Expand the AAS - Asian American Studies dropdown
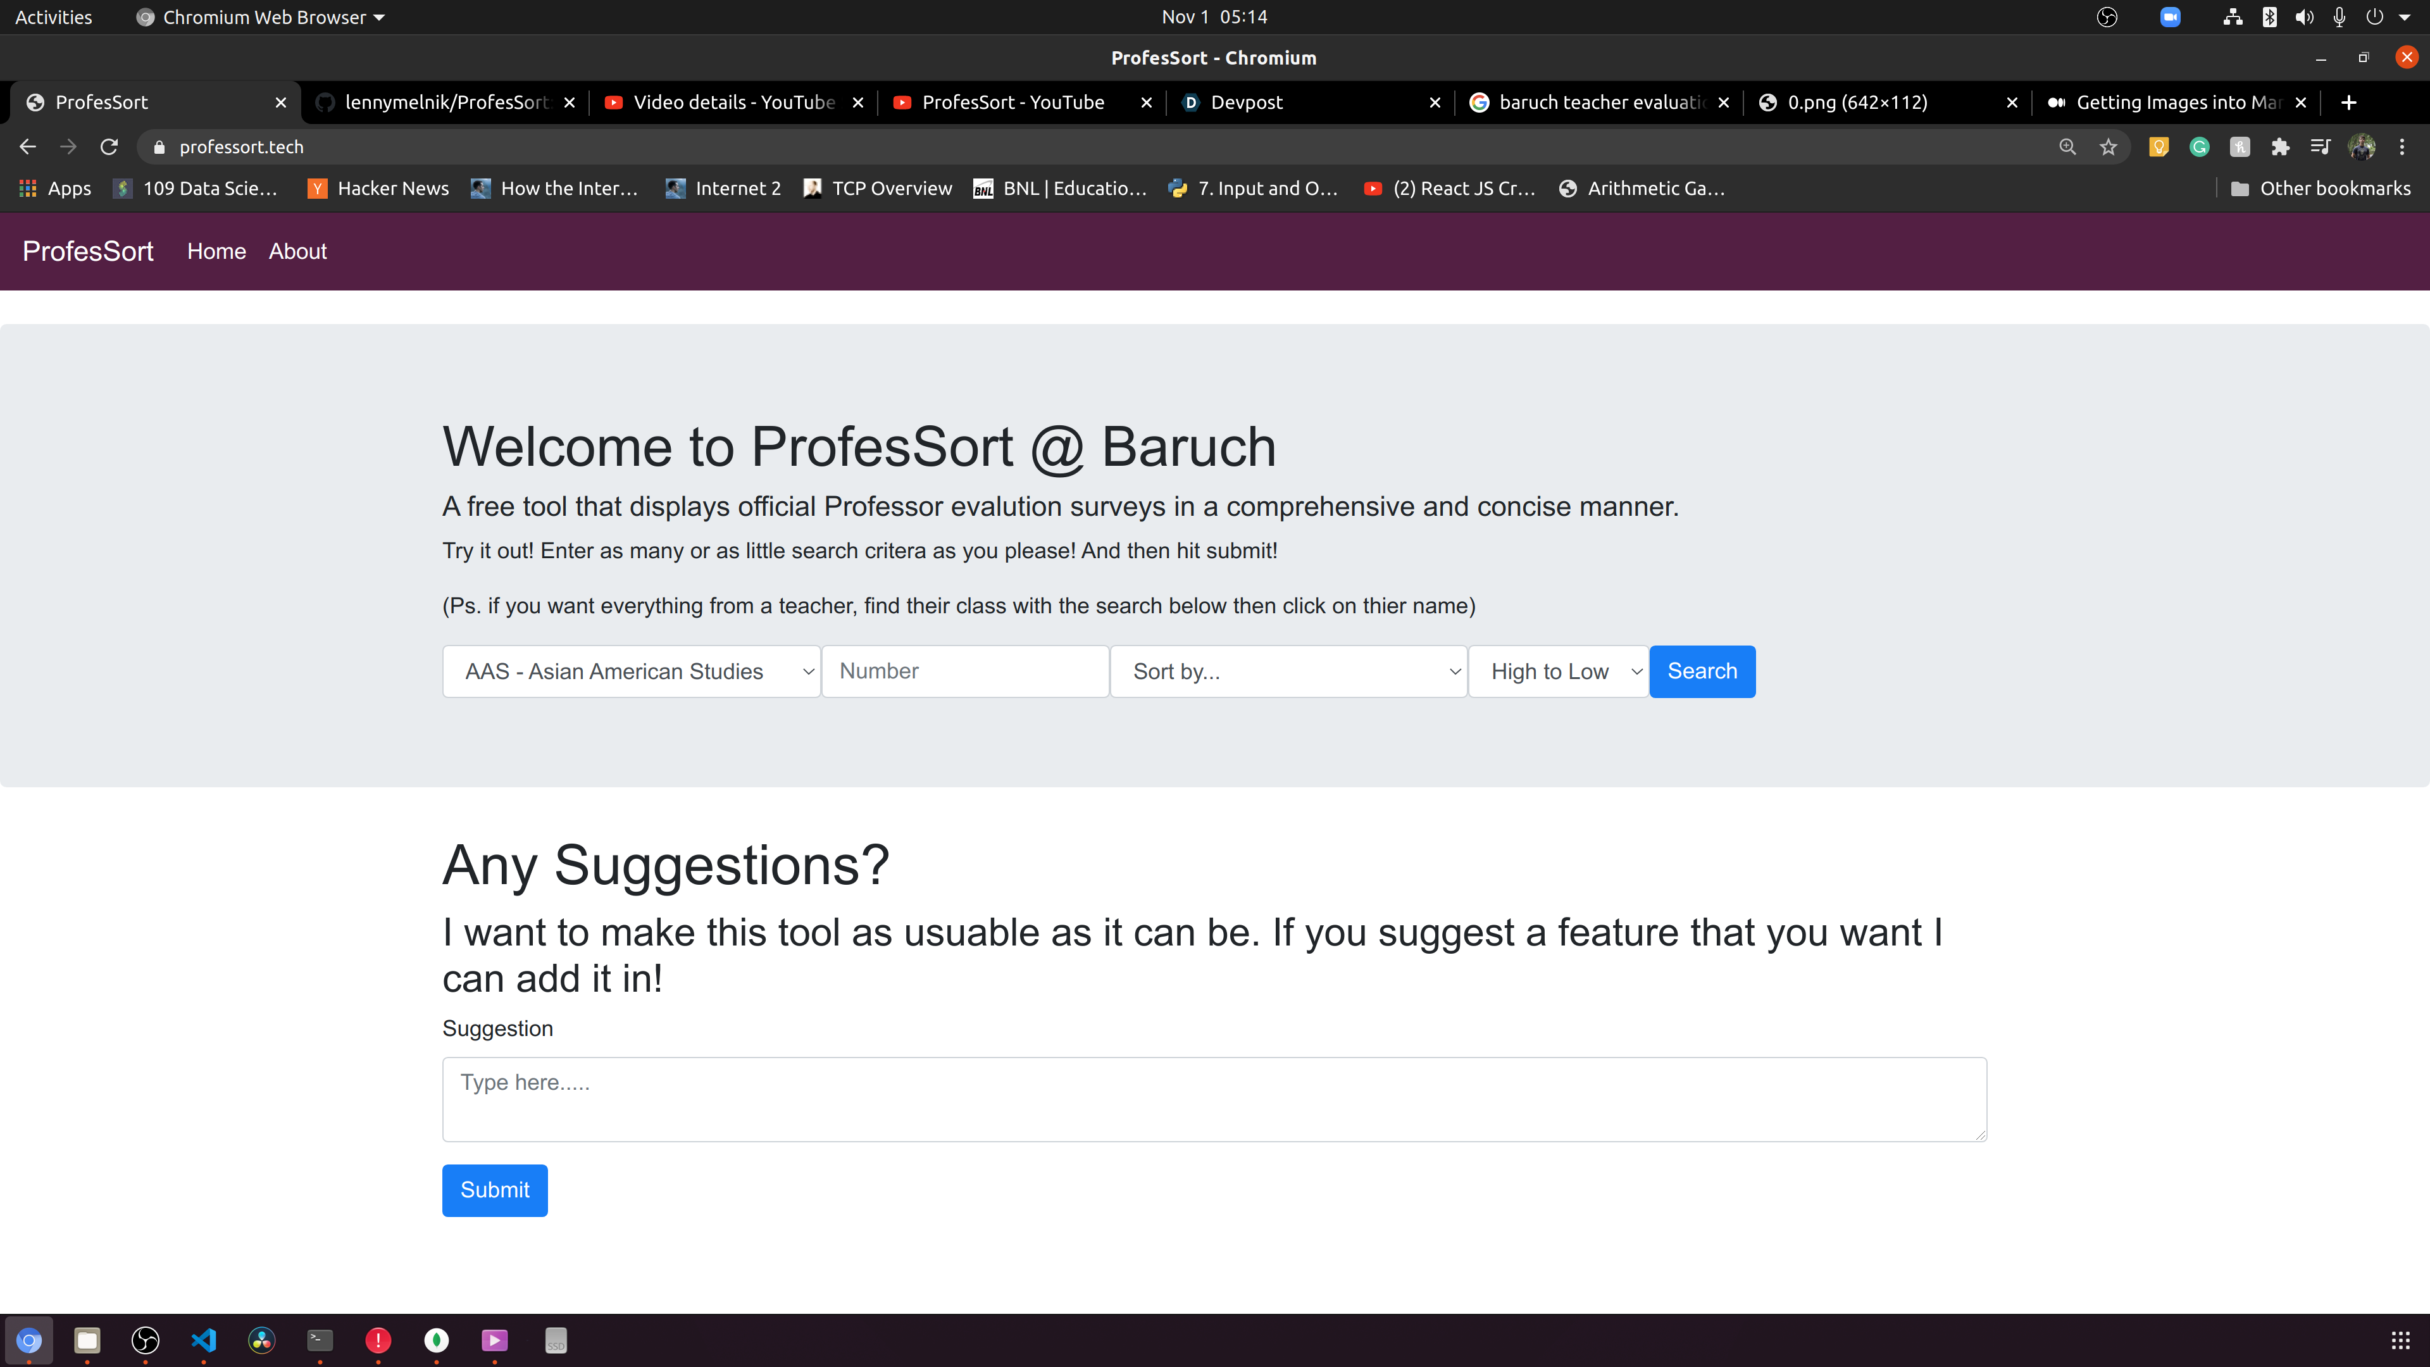2430x1367 pixels. pyautogui.click(x=630, y=671)
